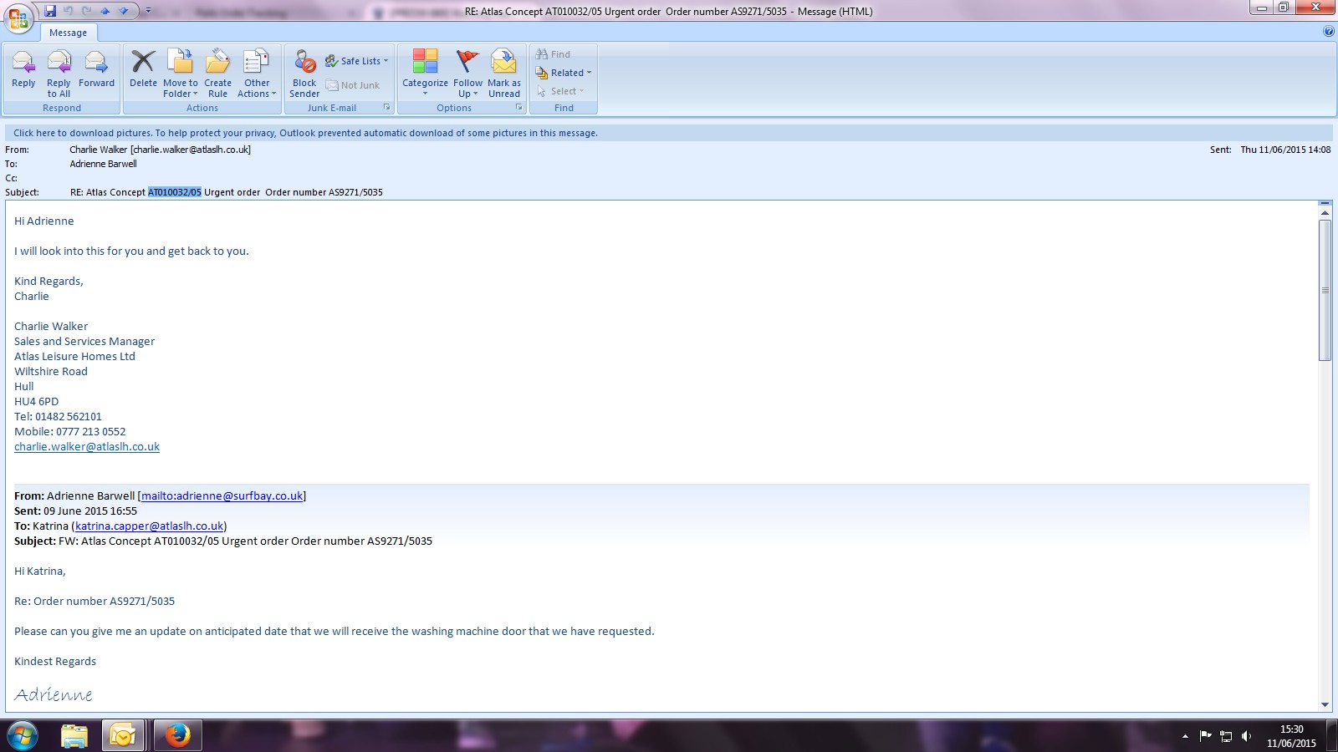1338x752 pixels.
Task: Expand the Categorize color options
Action: (x=425, y=73)
